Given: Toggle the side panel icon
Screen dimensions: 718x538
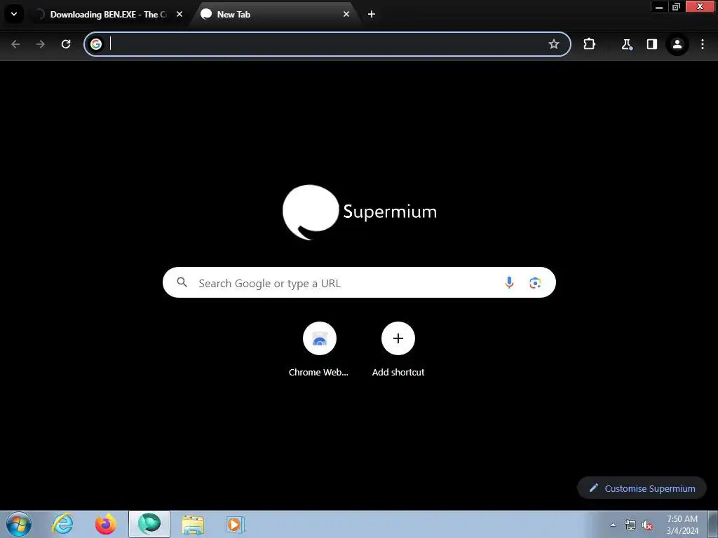Looking at the screenshot, I should [x=652, y=44].
